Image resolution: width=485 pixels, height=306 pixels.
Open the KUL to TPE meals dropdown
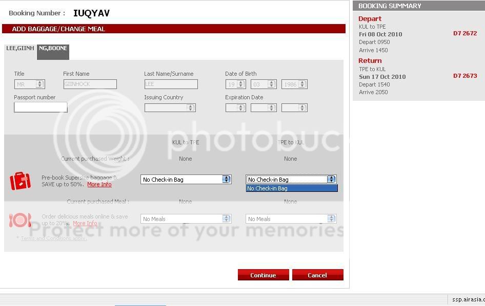click(186, 219)
